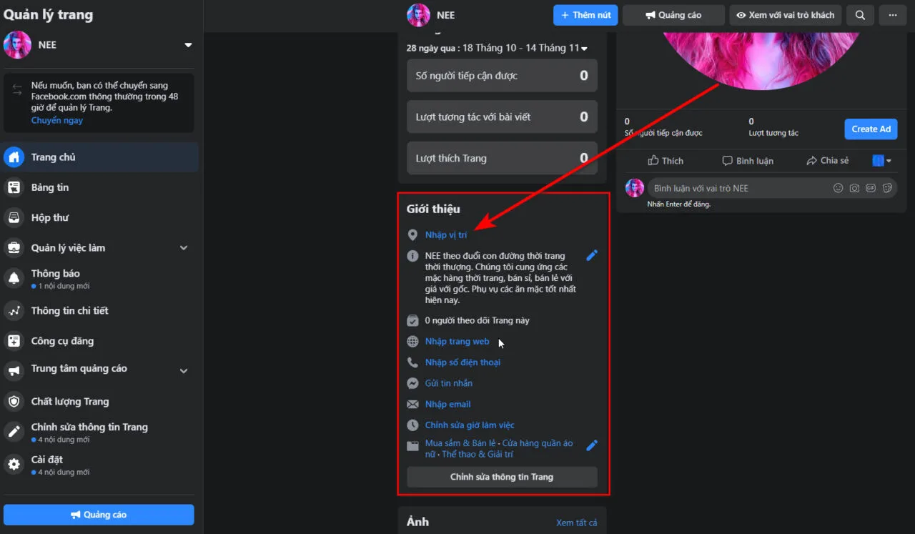
Task: Open the post-as identity dropdown beside Chia sẻ
Action: 883,161
